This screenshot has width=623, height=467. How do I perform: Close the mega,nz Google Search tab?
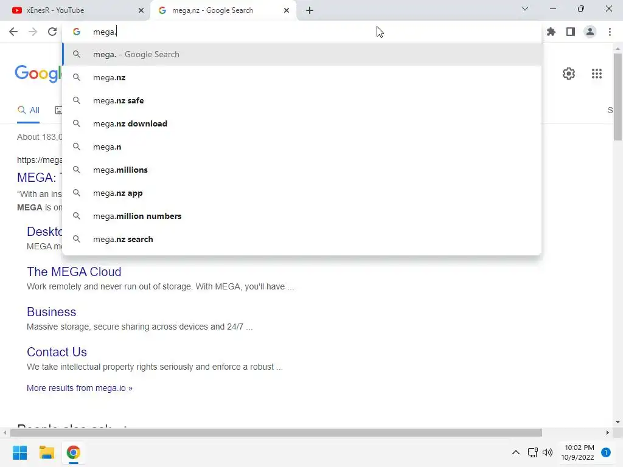(287, 10)
